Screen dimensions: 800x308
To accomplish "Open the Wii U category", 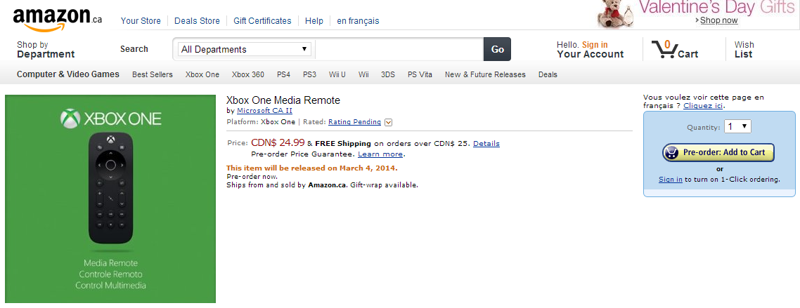I will 337,74.
